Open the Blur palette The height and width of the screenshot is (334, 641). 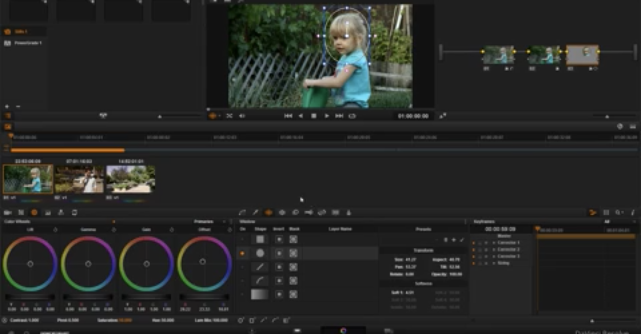295,212
